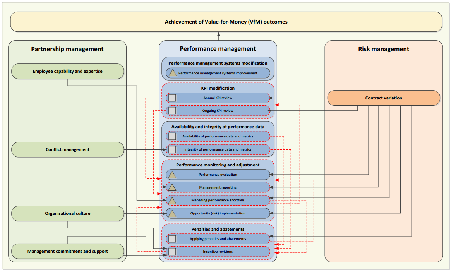Viewport: 451px width, 271px height.
Task: Click the Risk management panel title
Action: coord(384,49)
